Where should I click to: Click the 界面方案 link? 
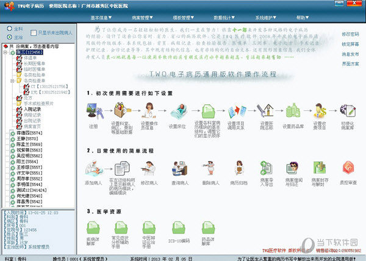[350, 63]
